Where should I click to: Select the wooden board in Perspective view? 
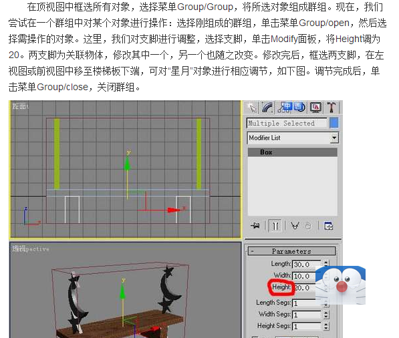(x=120, y=324)
